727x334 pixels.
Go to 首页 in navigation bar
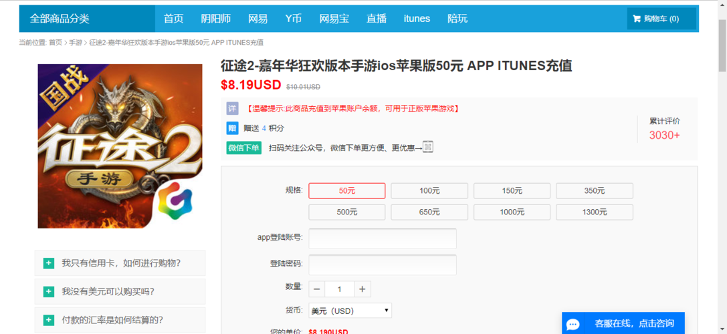[x=173, y=19]
